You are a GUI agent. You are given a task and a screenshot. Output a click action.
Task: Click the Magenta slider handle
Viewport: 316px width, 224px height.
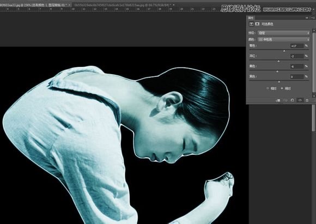point(278,61)
